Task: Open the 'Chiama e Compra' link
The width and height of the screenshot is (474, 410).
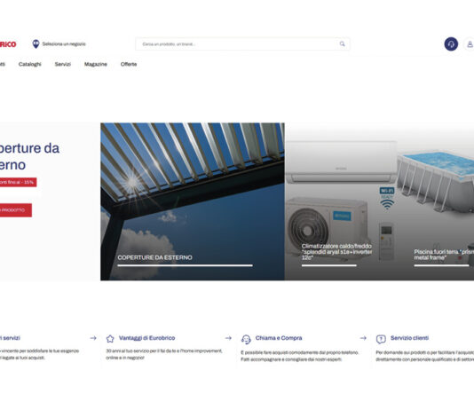Action: click(279, 338)
